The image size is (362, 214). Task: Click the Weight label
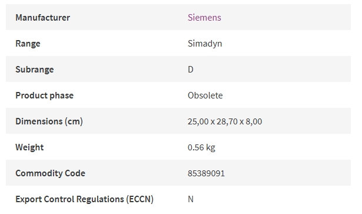(29, 147)
